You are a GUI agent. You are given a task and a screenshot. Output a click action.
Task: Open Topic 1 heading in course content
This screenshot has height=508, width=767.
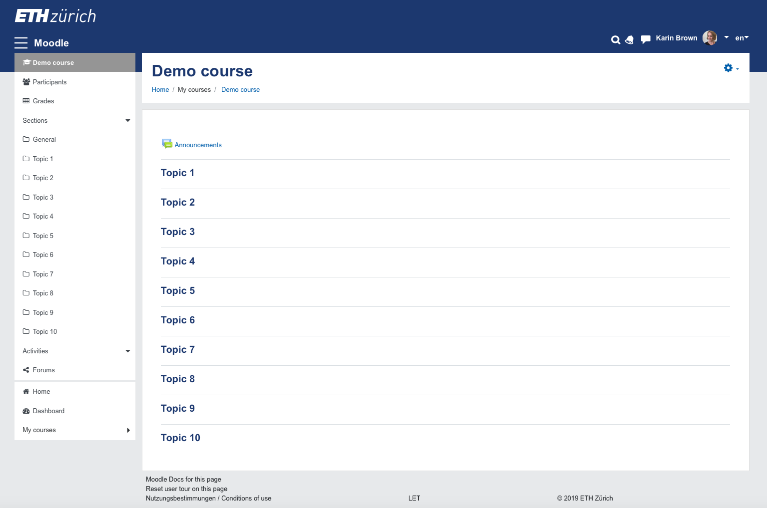click(x=177, y=173)
